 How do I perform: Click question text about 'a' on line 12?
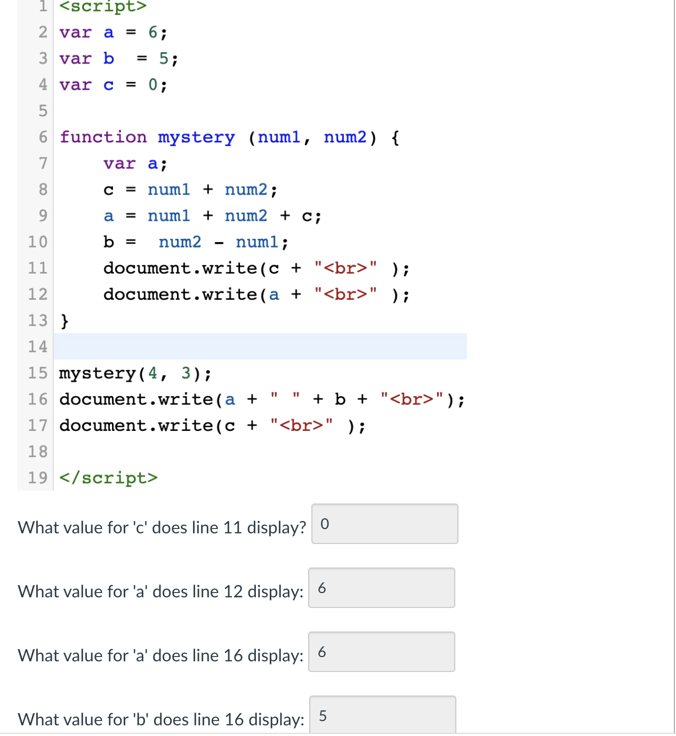point(160,591)
